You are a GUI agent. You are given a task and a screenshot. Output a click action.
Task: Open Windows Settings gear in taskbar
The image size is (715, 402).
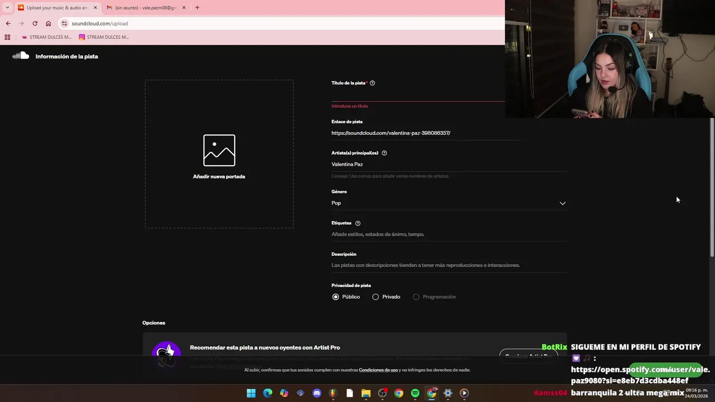[x=447, y=393]
